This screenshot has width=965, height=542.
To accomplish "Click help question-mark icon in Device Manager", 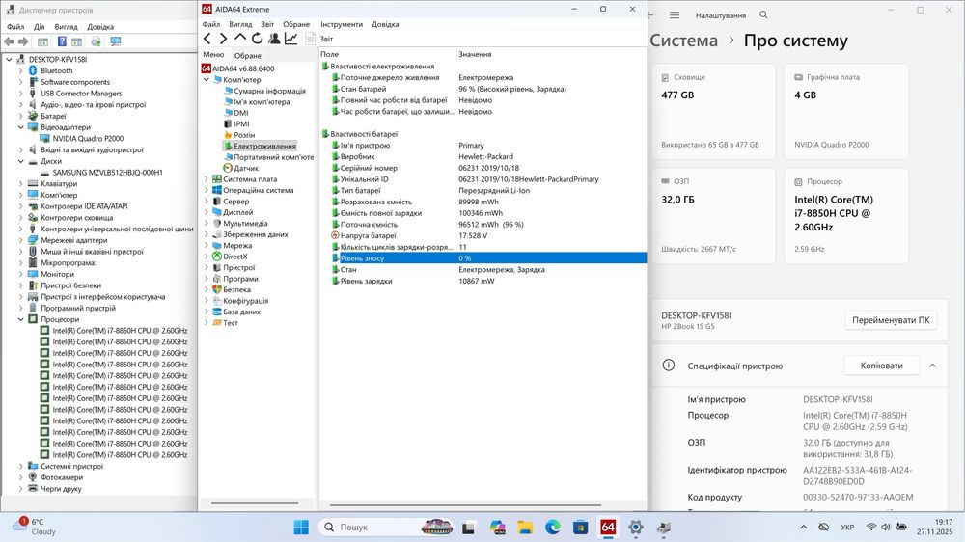I will (62, 41).
